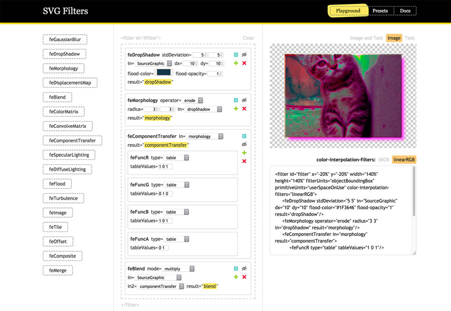
Task: Toggle visibility of feComponentTransfer primitive
Action: (x=244, y=144)
